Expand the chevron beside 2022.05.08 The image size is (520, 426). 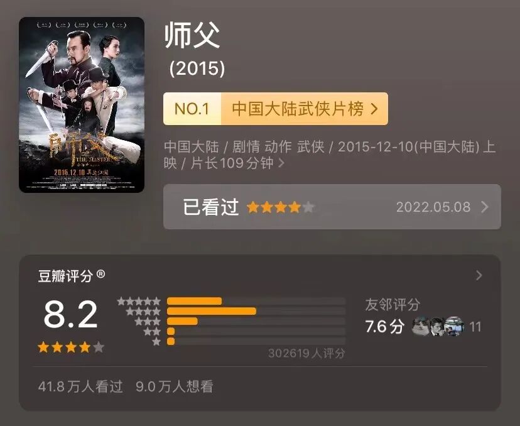[485, 207]
